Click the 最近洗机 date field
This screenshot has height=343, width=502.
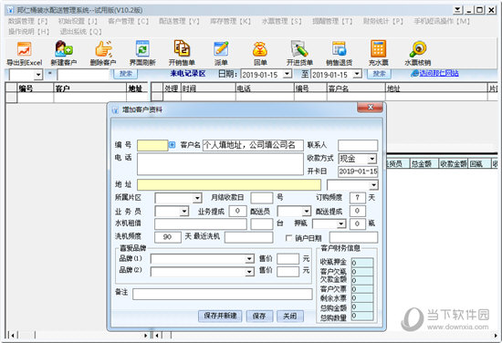click(x=249, y=237)
